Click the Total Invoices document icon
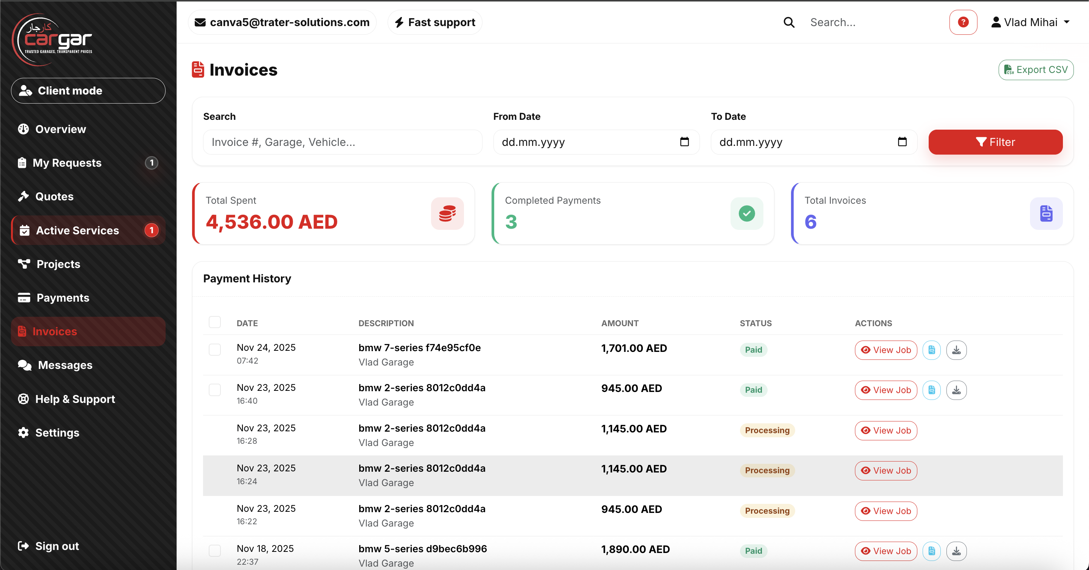The height and width of the screenshot is (570, 1089). [x=1046, y=214]
